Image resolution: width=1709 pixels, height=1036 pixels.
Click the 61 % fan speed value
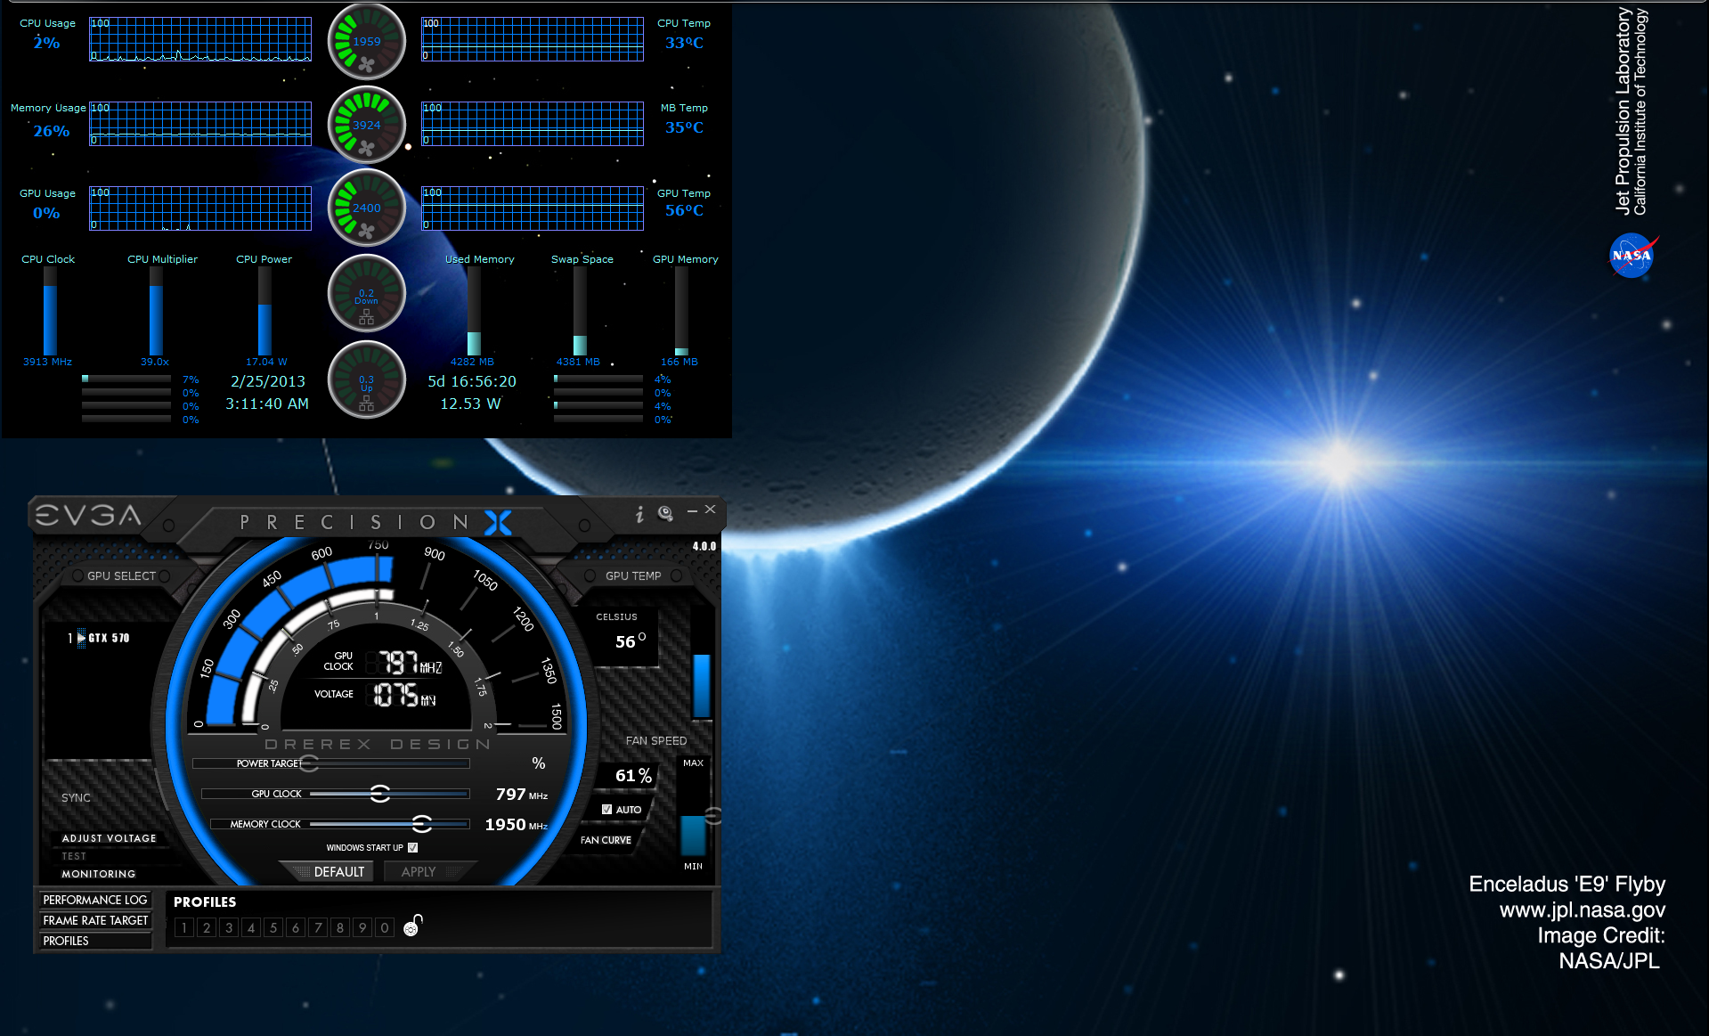pyautogui.click(x=633, y=776)
